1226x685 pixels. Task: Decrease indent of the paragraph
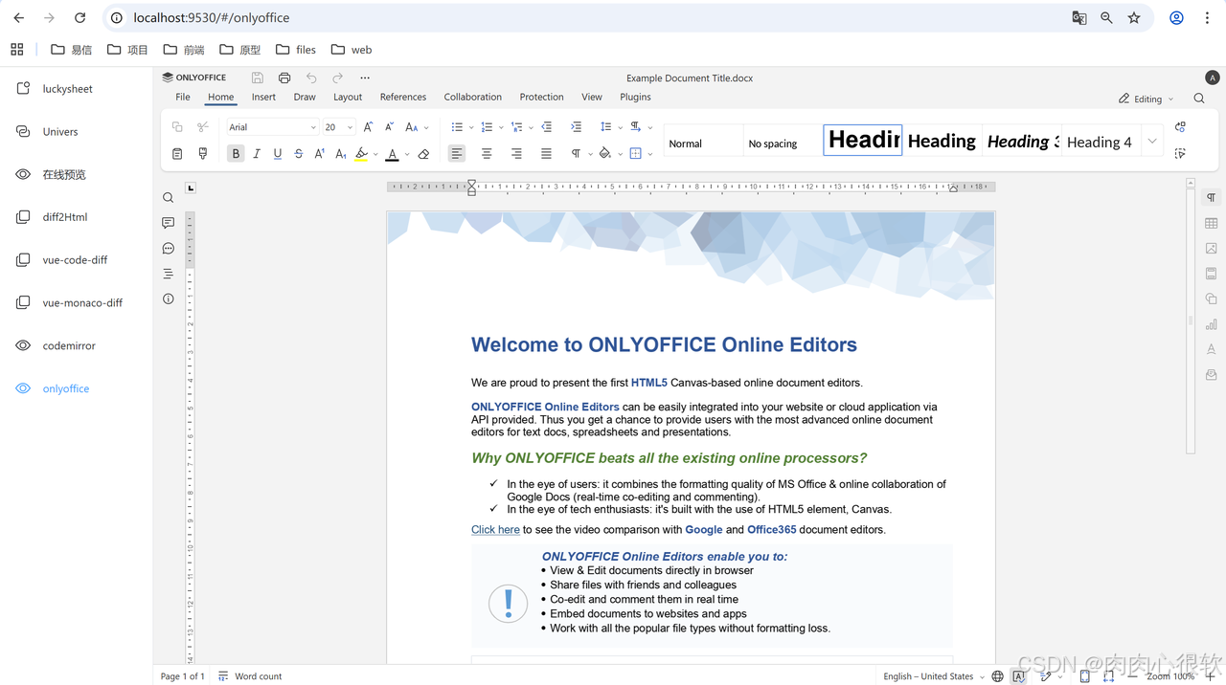(546, 127)
